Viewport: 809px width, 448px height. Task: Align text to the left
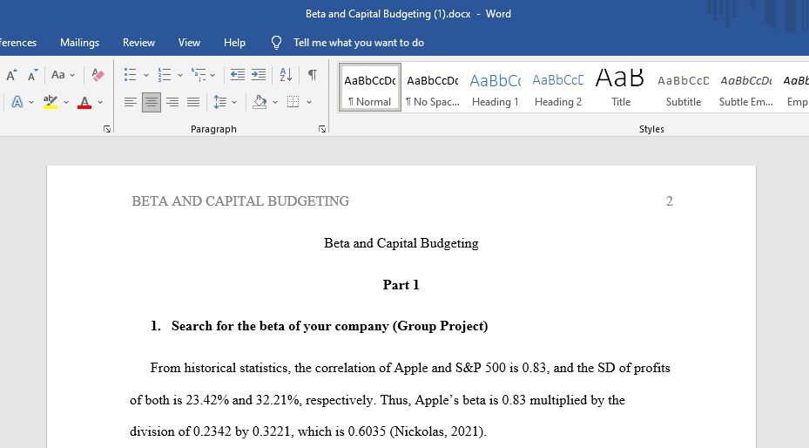[x=131, y=102]
